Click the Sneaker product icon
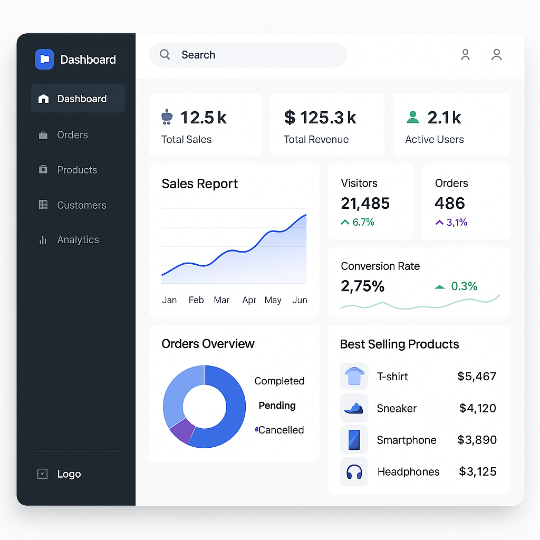Image resolution: width=540 pixels, height=540 pixels. [354, 408]
